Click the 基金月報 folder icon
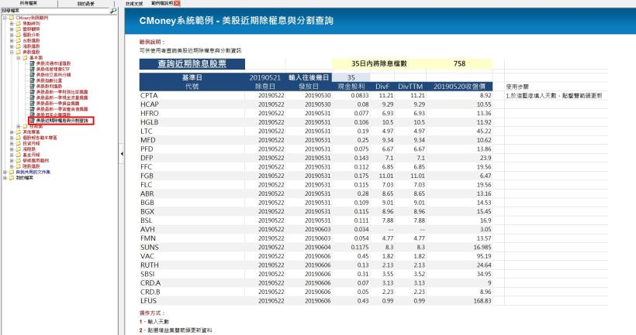The width and height of the screenshot is (636, 335). click(19, 155)
